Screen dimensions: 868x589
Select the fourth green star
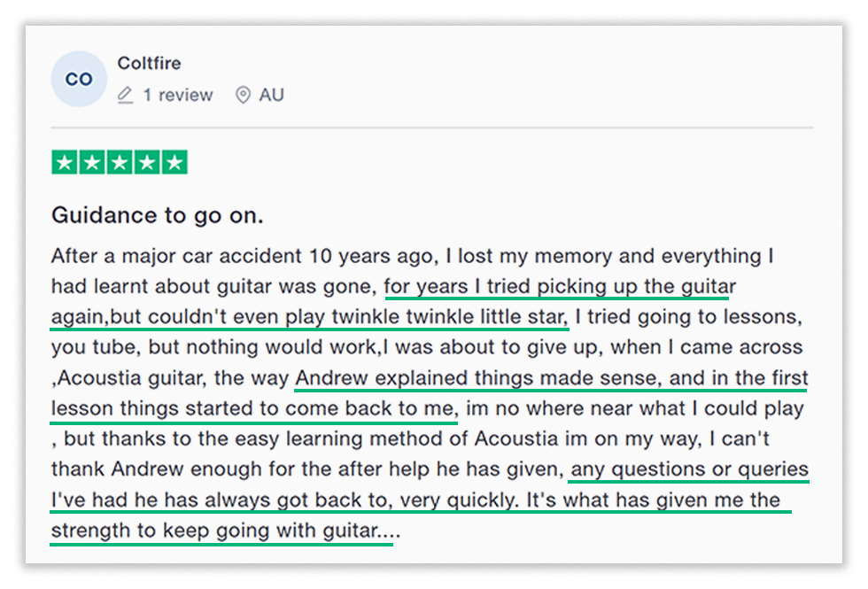pyautogui.click(x=147, y=163)
